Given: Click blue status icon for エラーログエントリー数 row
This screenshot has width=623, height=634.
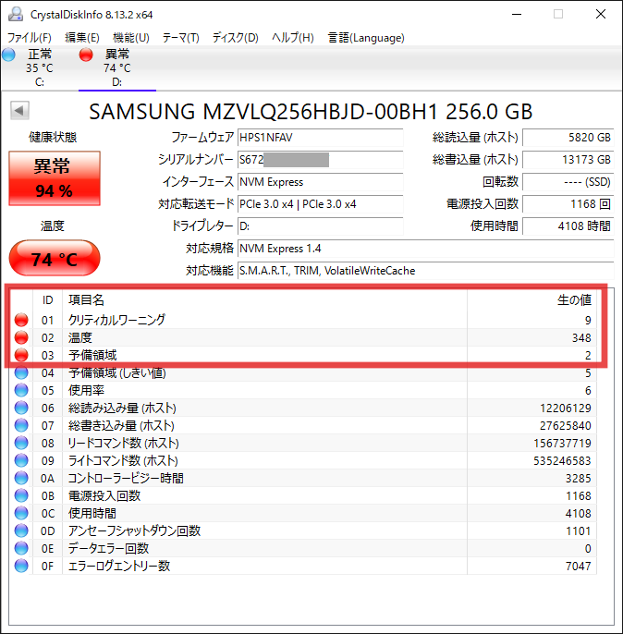Looking at the screenshot, I should pos(21,566).
